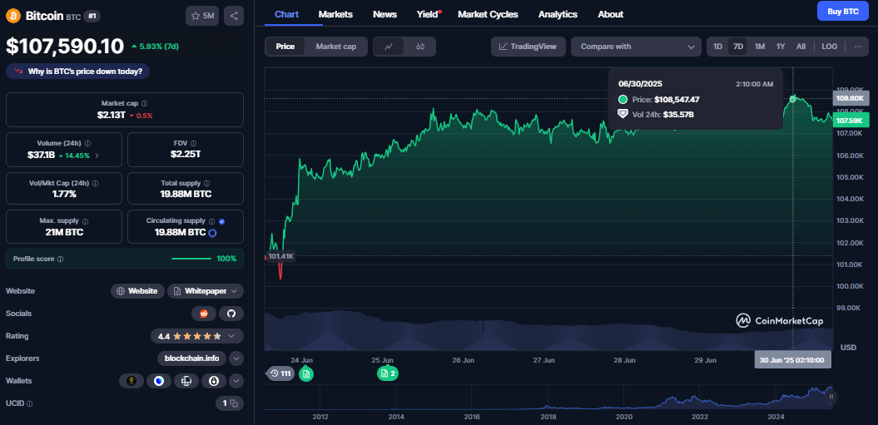The image size is (878, 425).
Task: Toggle LOG scale on chart
Action: [x=829, y=47]
